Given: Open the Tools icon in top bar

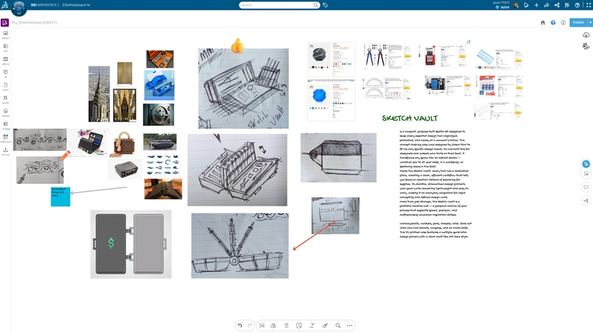Looking at the screenshot, I should (567, 5).
